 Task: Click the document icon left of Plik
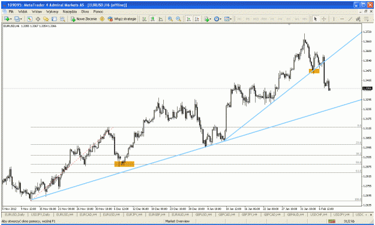(5, 11)
